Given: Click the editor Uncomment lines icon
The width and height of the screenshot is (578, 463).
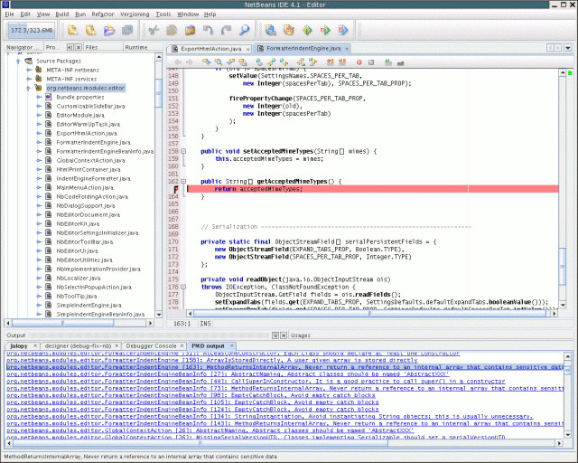Looking at the screenshot, I should 400,62.
